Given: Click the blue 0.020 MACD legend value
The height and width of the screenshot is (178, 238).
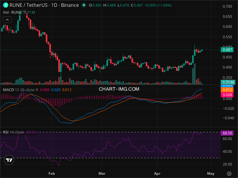Looking at the screenshot, I should [x=56, y=90].
